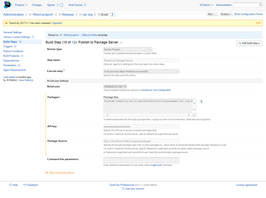Select Build Features in sidebar
The height and width of the screenshot is (198, 266).
[x=11, y=56]
